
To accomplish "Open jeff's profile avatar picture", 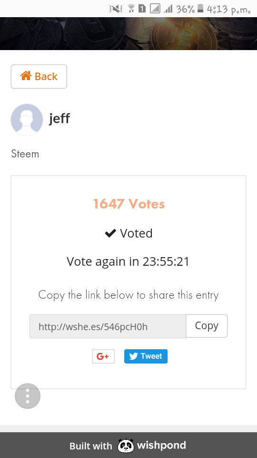I will click(x=27, y=120).
